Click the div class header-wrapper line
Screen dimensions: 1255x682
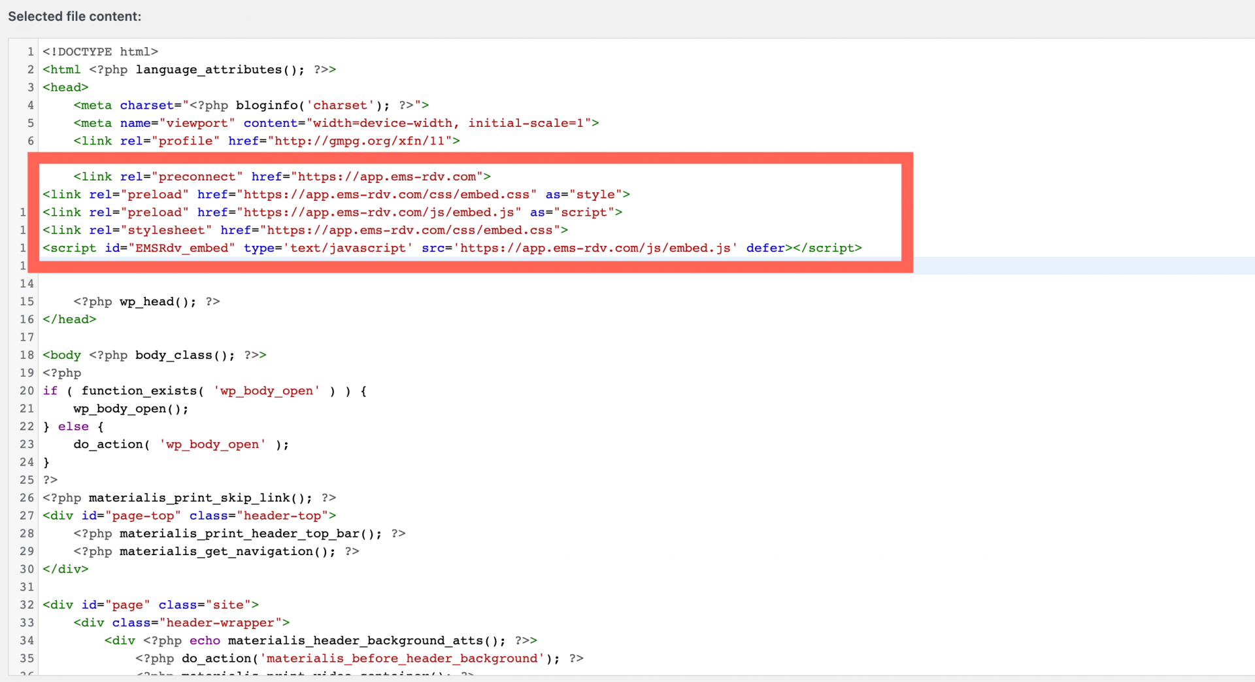click(181, 622)
